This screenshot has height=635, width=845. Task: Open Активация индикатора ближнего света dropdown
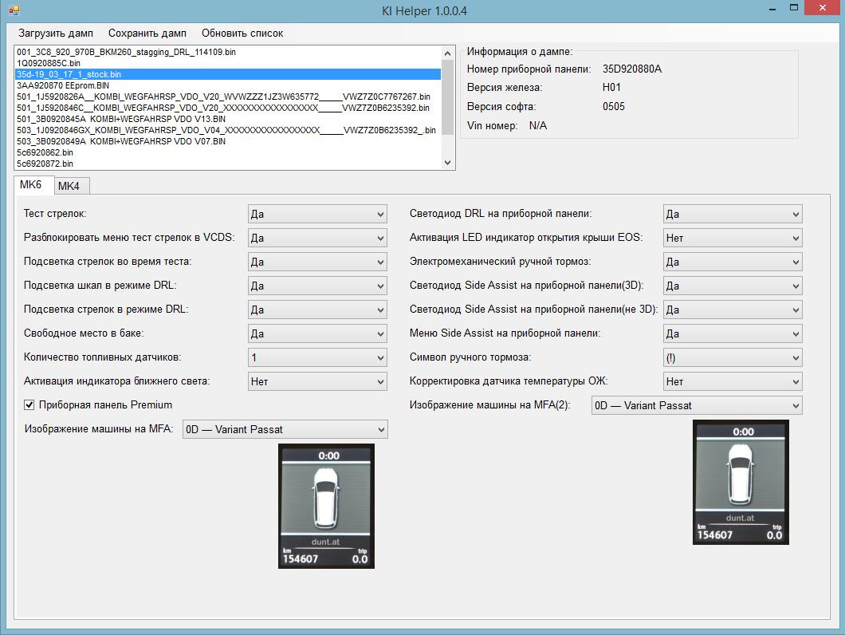coord(317,381)
